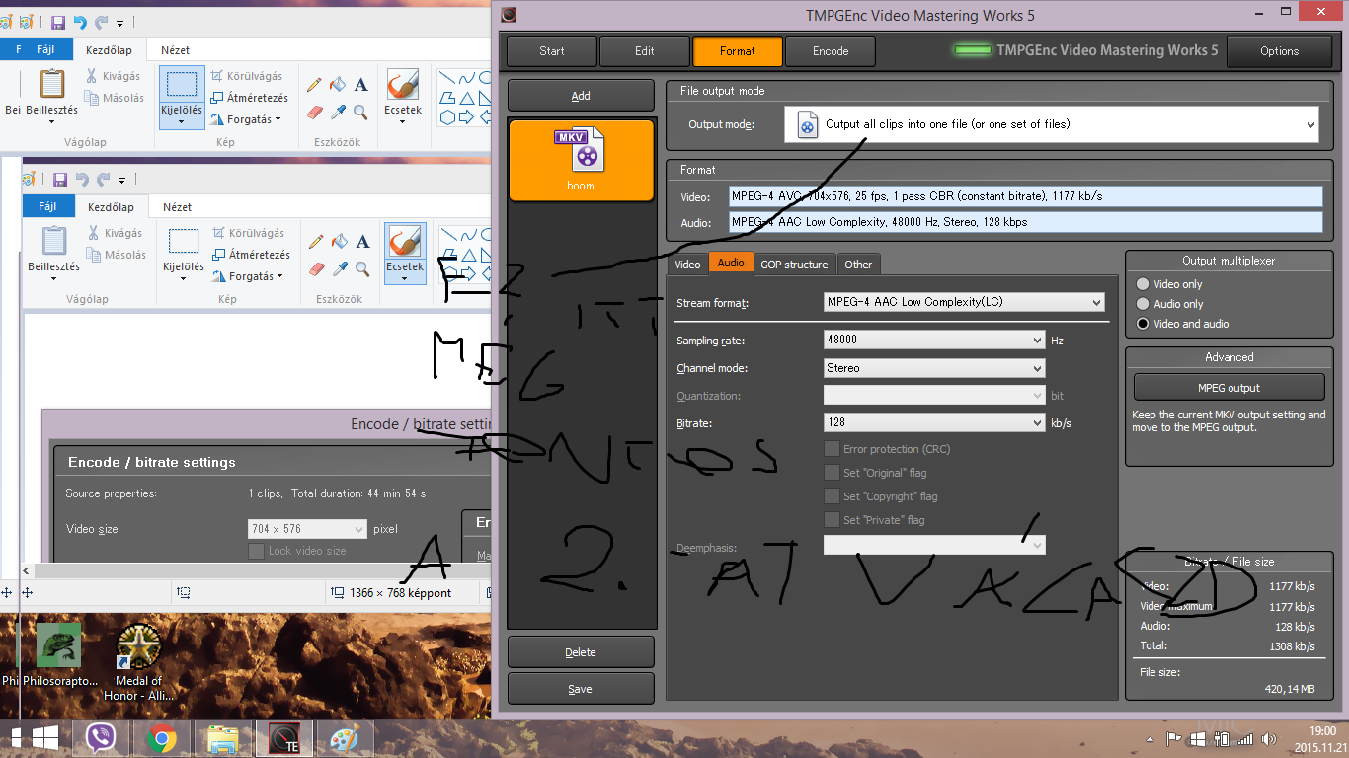Click the Save button in TMPGEnc
The width and height of the screenshot is (1349, 758).
tap(581, 689)
